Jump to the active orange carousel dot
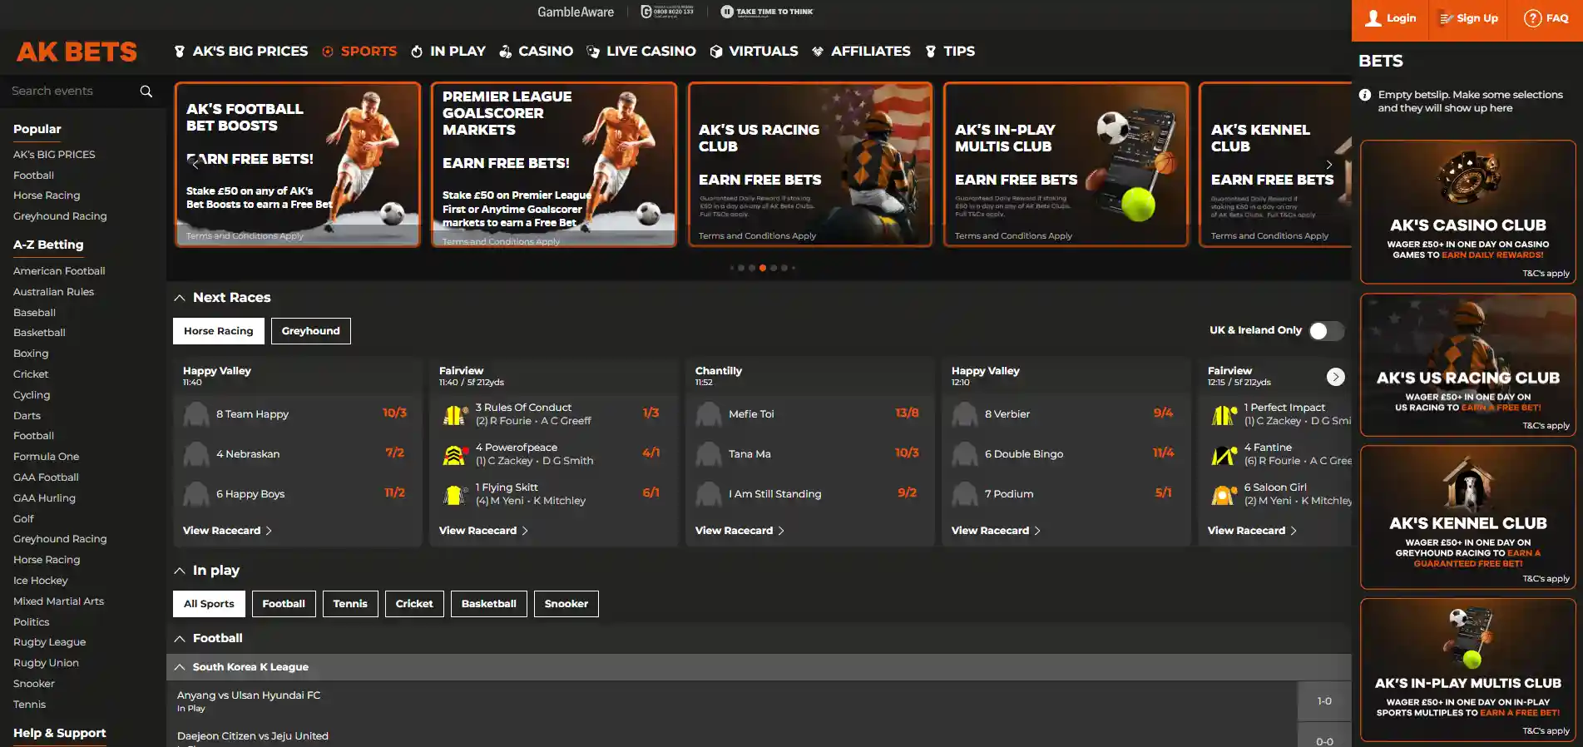This screenshot has width=1583, height=747. coord(763,268)
